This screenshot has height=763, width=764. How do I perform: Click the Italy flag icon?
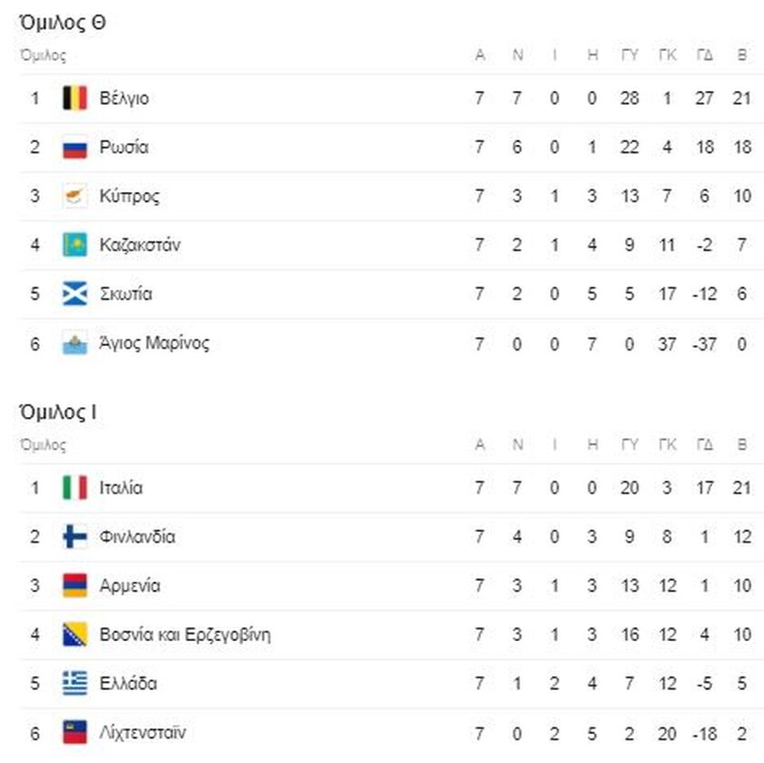[75, 487]
